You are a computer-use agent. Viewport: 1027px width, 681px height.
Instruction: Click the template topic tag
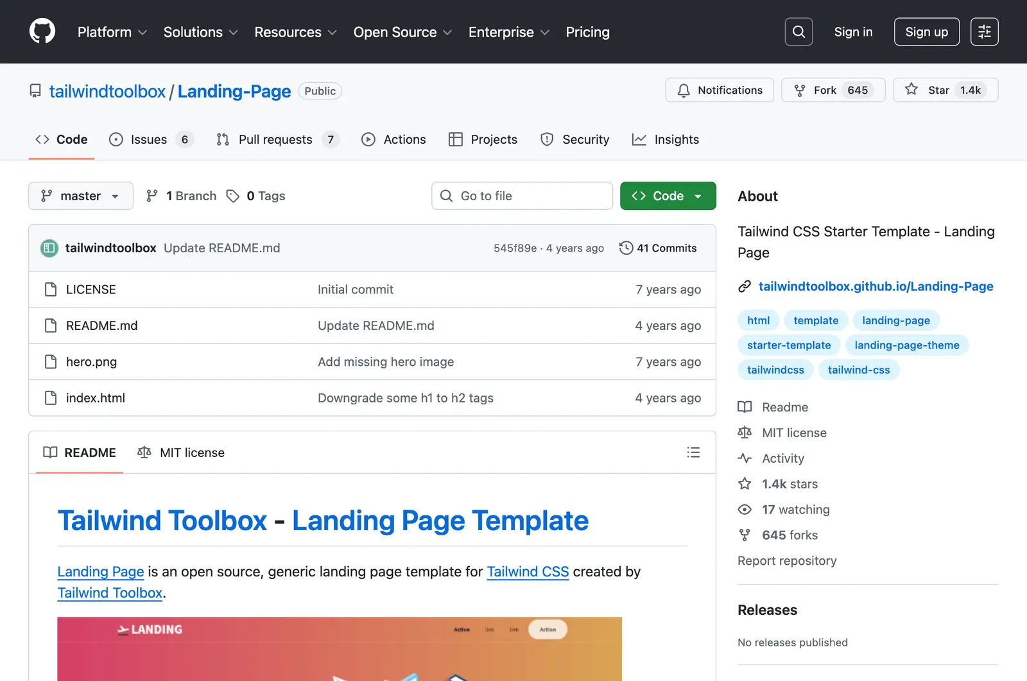tap(816, 320)
